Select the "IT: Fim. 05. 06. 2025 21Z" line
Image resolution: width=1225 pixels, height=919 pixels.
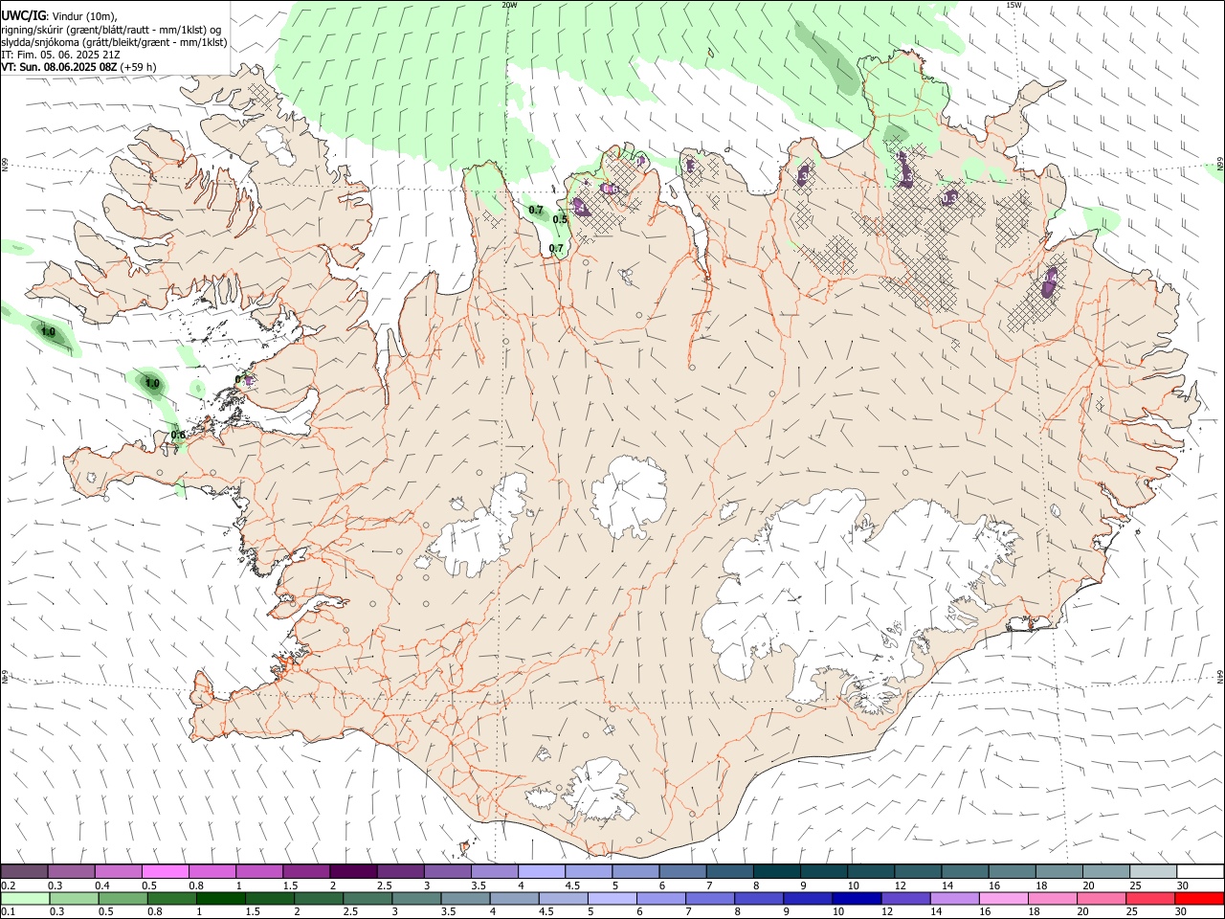[x=59, y=55]
